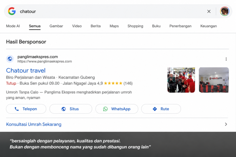Screen dimensions: 236x157
Task: Click the star rating next to 4,9
Action: [x=113, y=83]
